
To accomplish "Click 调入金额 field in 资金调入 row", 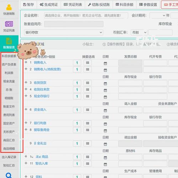I will pos(130,110).
